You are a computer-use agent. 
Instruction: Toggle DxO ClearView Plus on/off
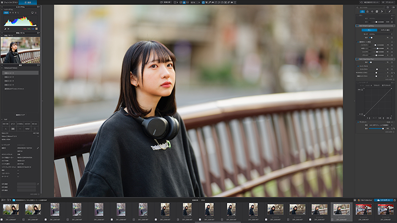(358, 59)
